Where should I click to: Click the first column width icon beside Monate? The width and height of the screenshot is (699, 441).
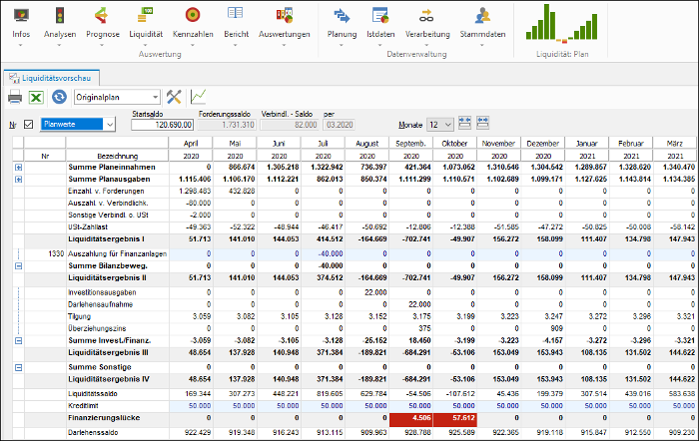point(464,124)
